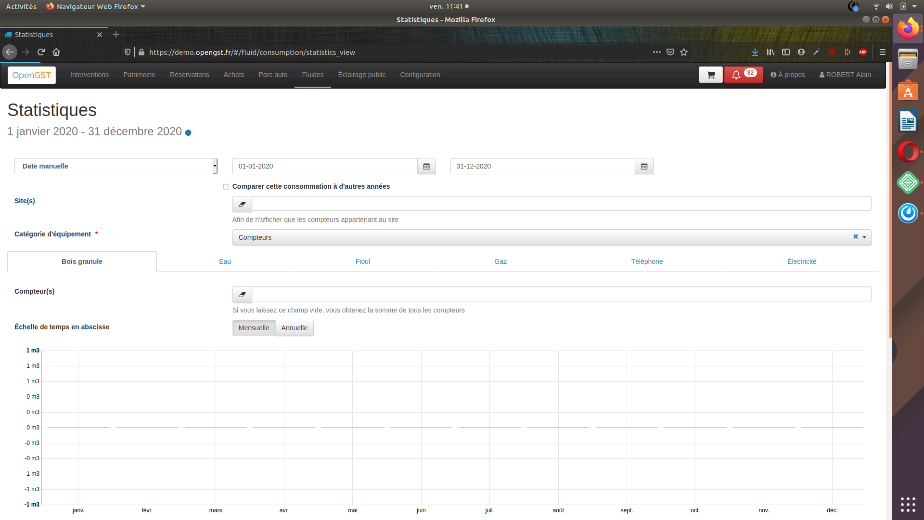The height and width of the screenshot is (520, 924).
Task: Expand the Catégorie d'équipement Compteurs dropdown
Action: [x=864, y=237]
